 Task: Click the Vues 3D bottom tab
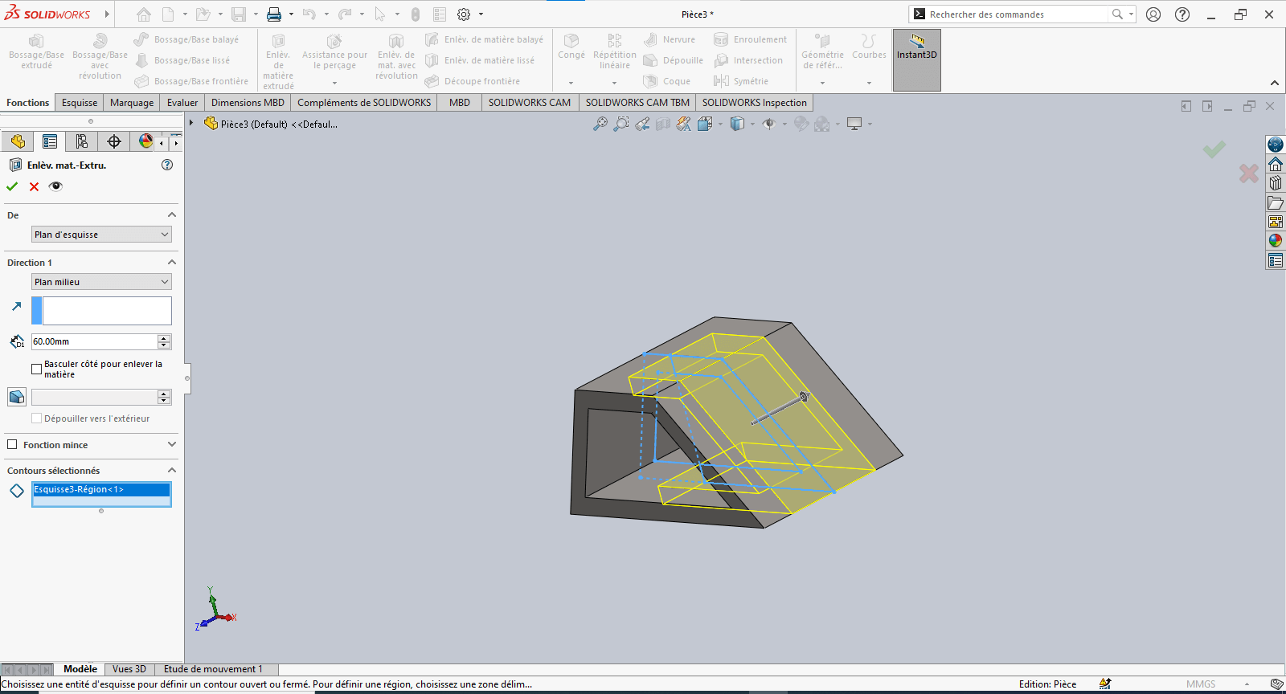tap(129, 669)
